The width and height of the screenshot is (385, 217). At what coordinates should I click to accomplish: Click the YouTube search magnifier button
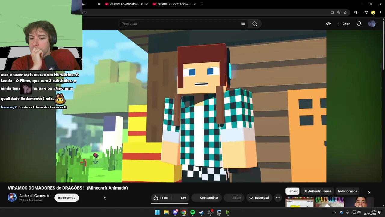click(x=254, y=24)
